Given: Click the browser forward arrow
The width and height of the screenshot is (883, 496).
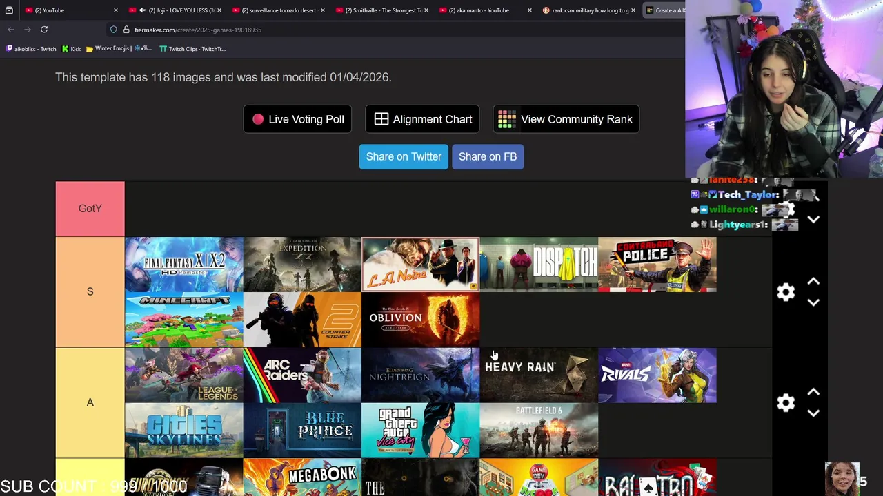Looking at the screenshot, I should pyautogui.click(x=28, y=30).
